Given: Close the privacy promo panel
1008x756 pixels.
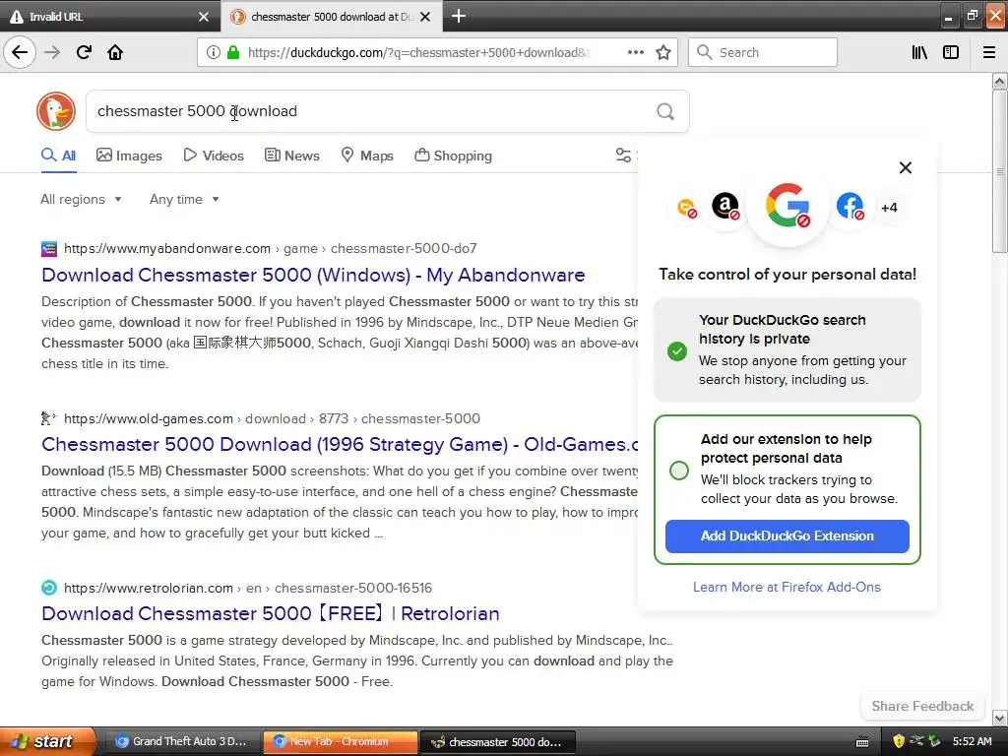Looking at the screenshot, I should coord(906,167).
